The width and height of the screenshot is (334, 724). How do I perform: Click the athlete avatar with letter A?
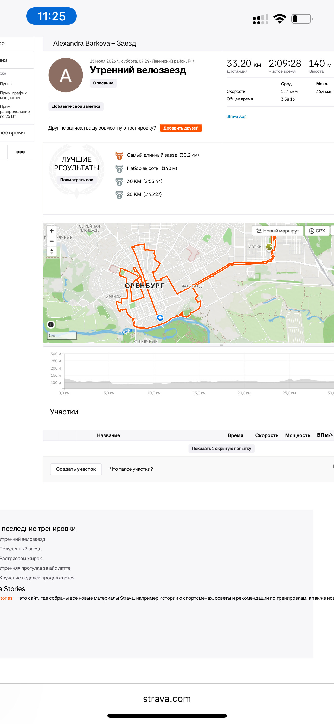[66, 75]
